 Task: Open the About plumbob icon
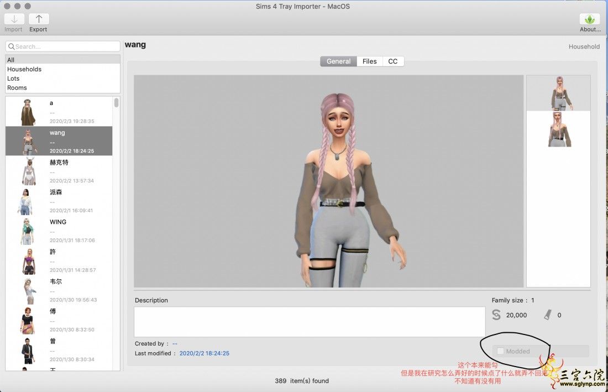pyautogui.click(x=590, y=19)
